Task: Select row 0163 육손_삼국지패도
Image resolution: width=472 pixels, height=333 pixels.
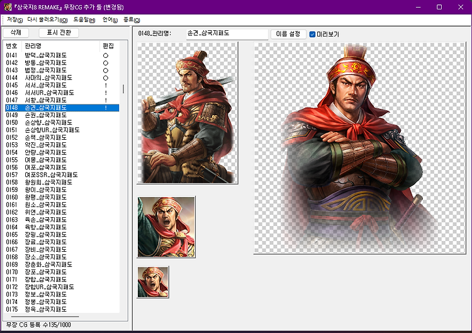Action: [62, 220]
